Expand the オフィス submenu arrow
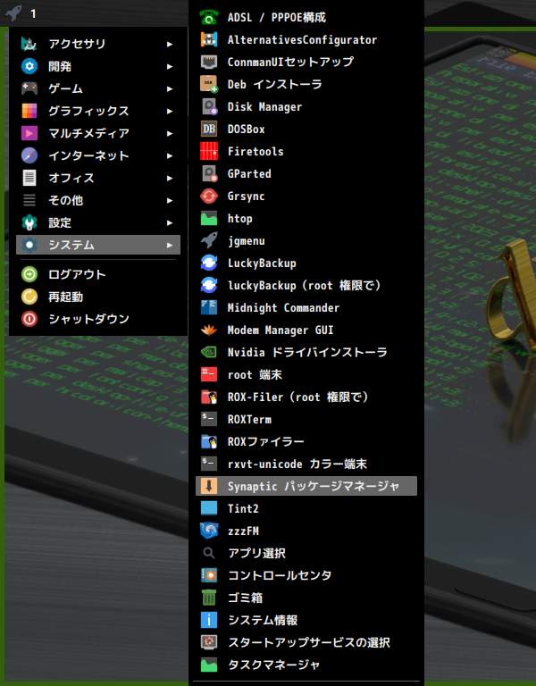536x686 pixels. [x=170, y=178]
